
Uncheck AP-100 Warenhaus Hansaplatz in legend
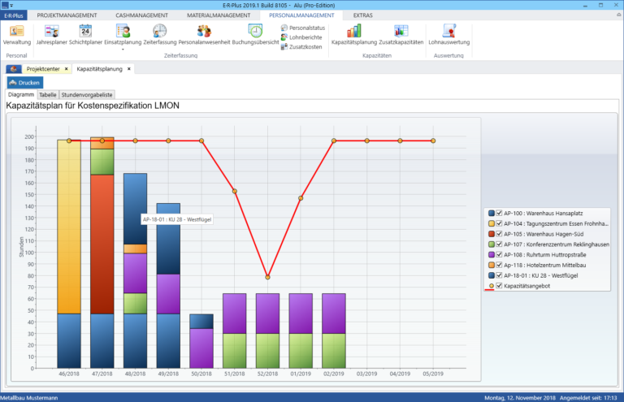pyautogui.click(x=499, y=213)
